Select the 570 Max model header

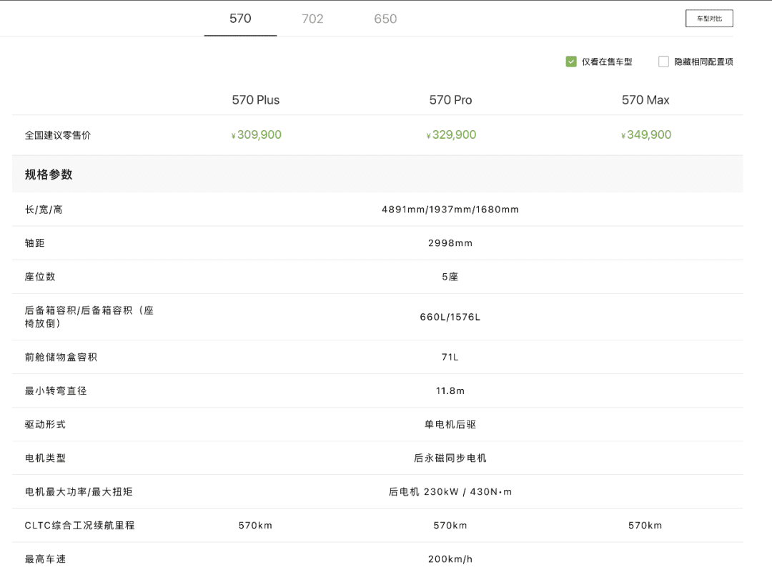[x=645, y=100]
